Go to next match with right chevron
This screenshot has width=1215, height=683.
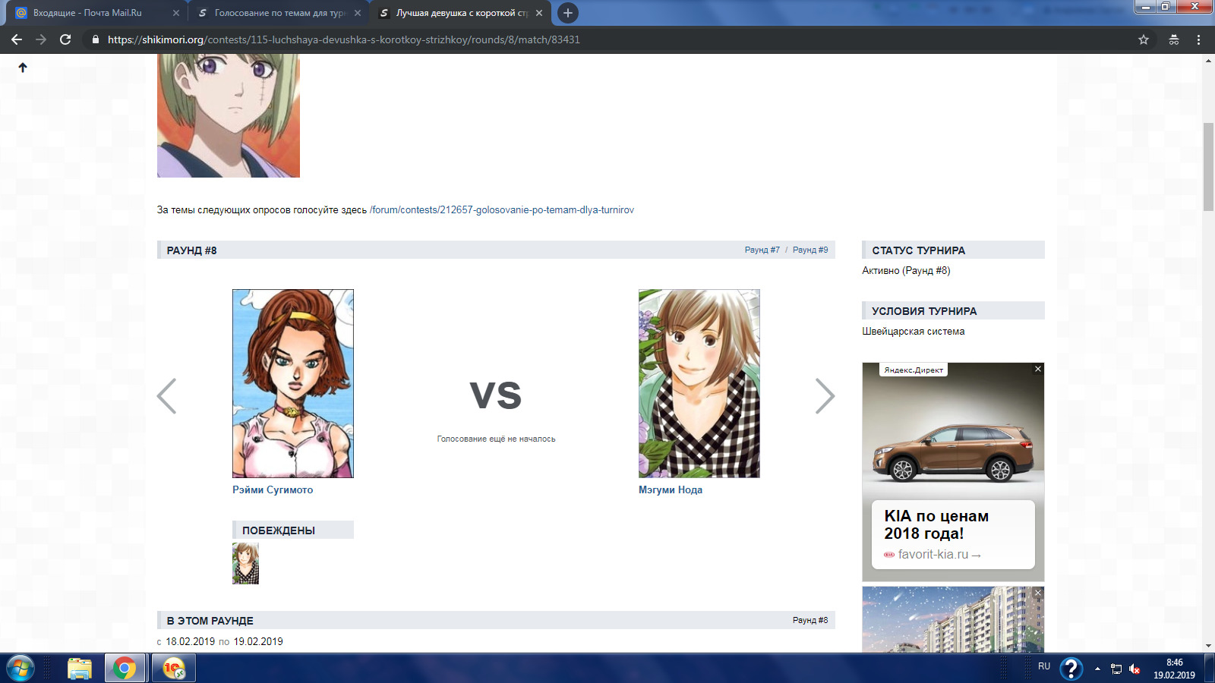coord(824,395)
